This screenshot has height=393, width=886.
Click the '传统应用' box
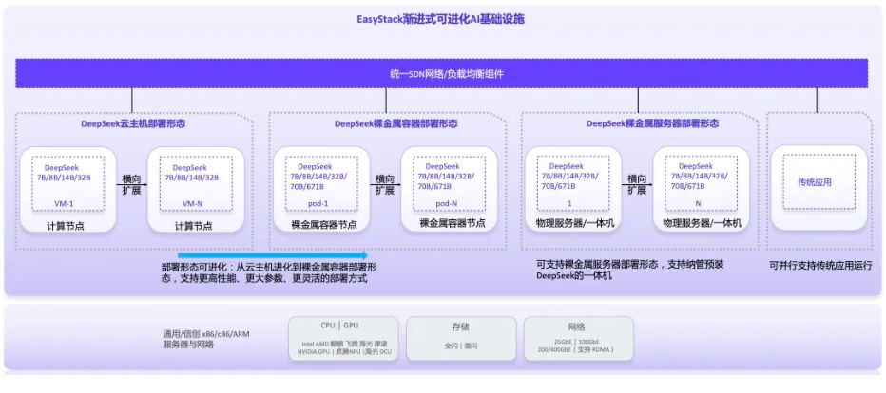(819, 182)
